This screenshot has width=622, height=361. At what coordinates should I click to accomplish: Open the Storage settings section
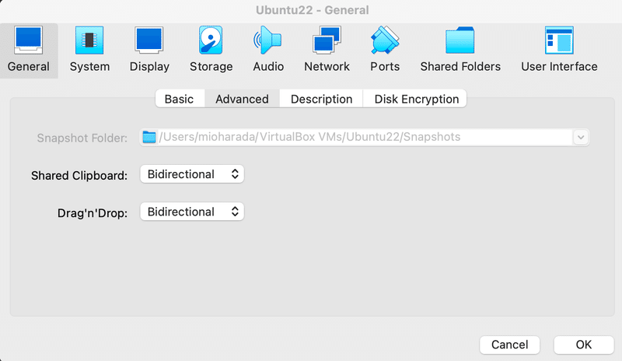point(211,51)
